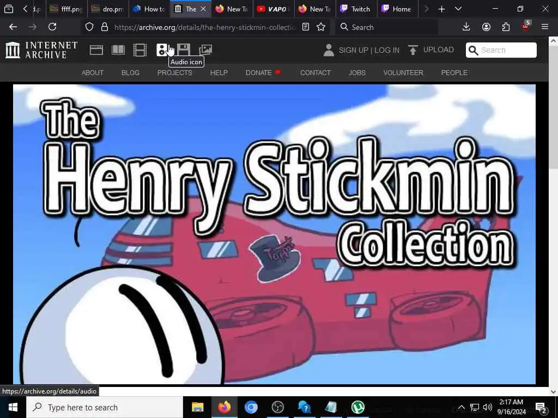Expand the list-all-tabs dropdown arrow
Viewport: 558px width, 418px height.
click(x=458, y=9)
